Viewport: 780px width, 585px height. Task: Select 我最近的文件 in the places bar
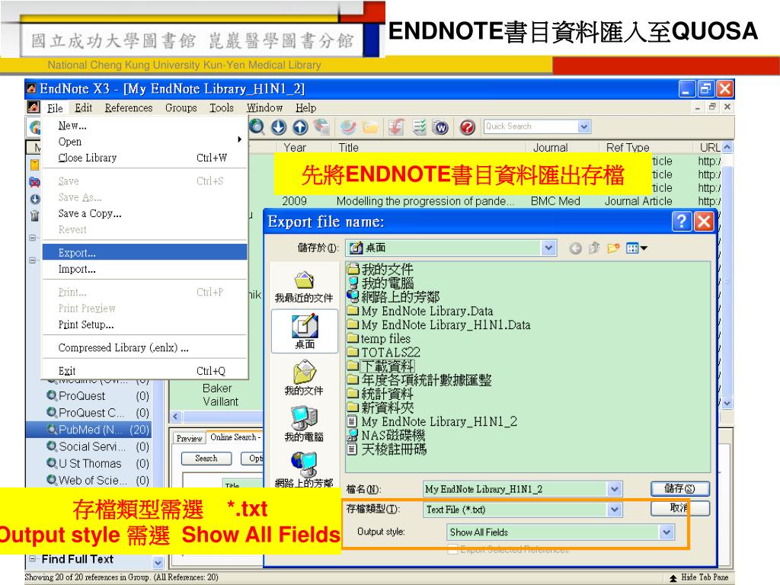304,287
